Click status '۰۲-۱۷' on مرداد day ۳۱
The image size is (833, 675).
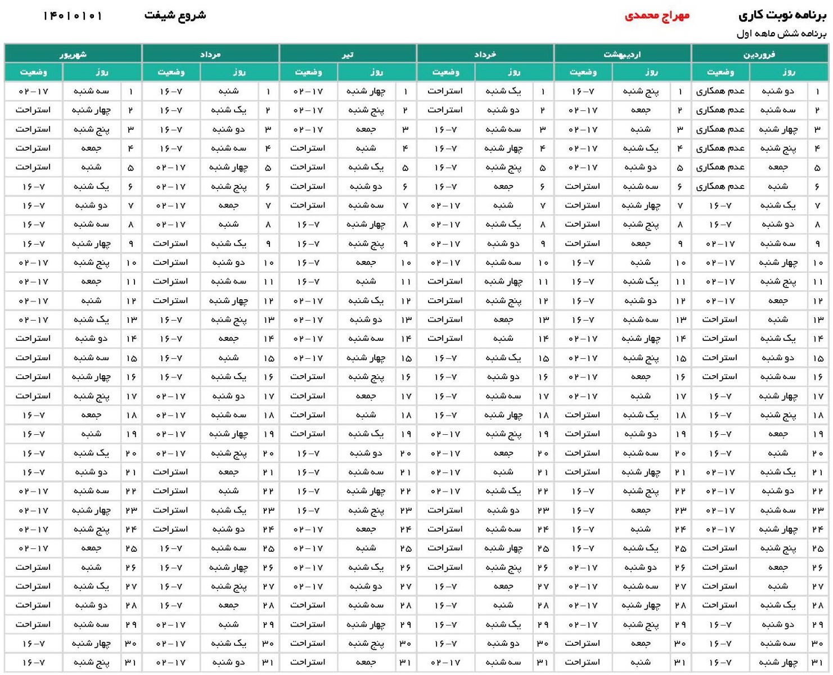(171, 662)
